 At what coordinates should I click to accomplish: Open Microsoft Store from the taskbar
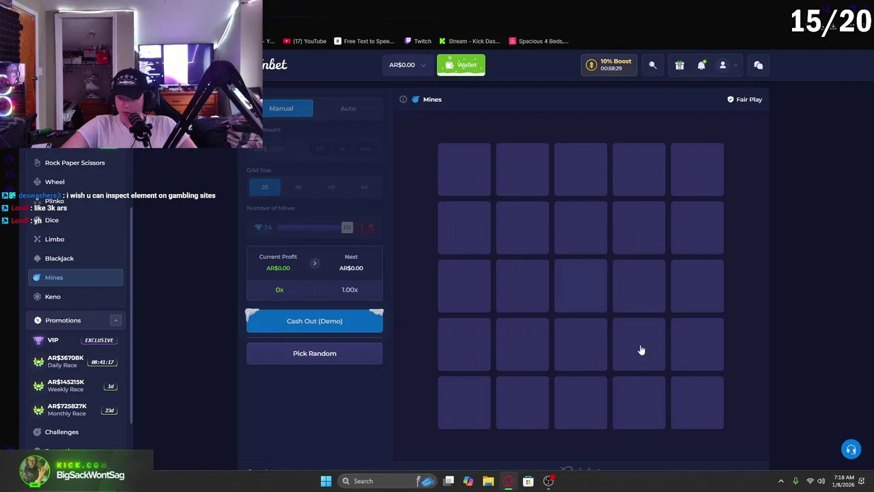tap(528, 481)
